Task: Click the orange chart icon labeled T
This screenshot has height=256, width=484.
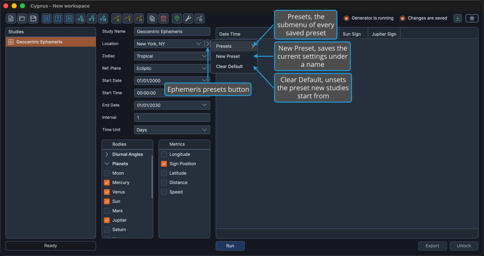Action: pyautogui.click(x=128, y=18)
